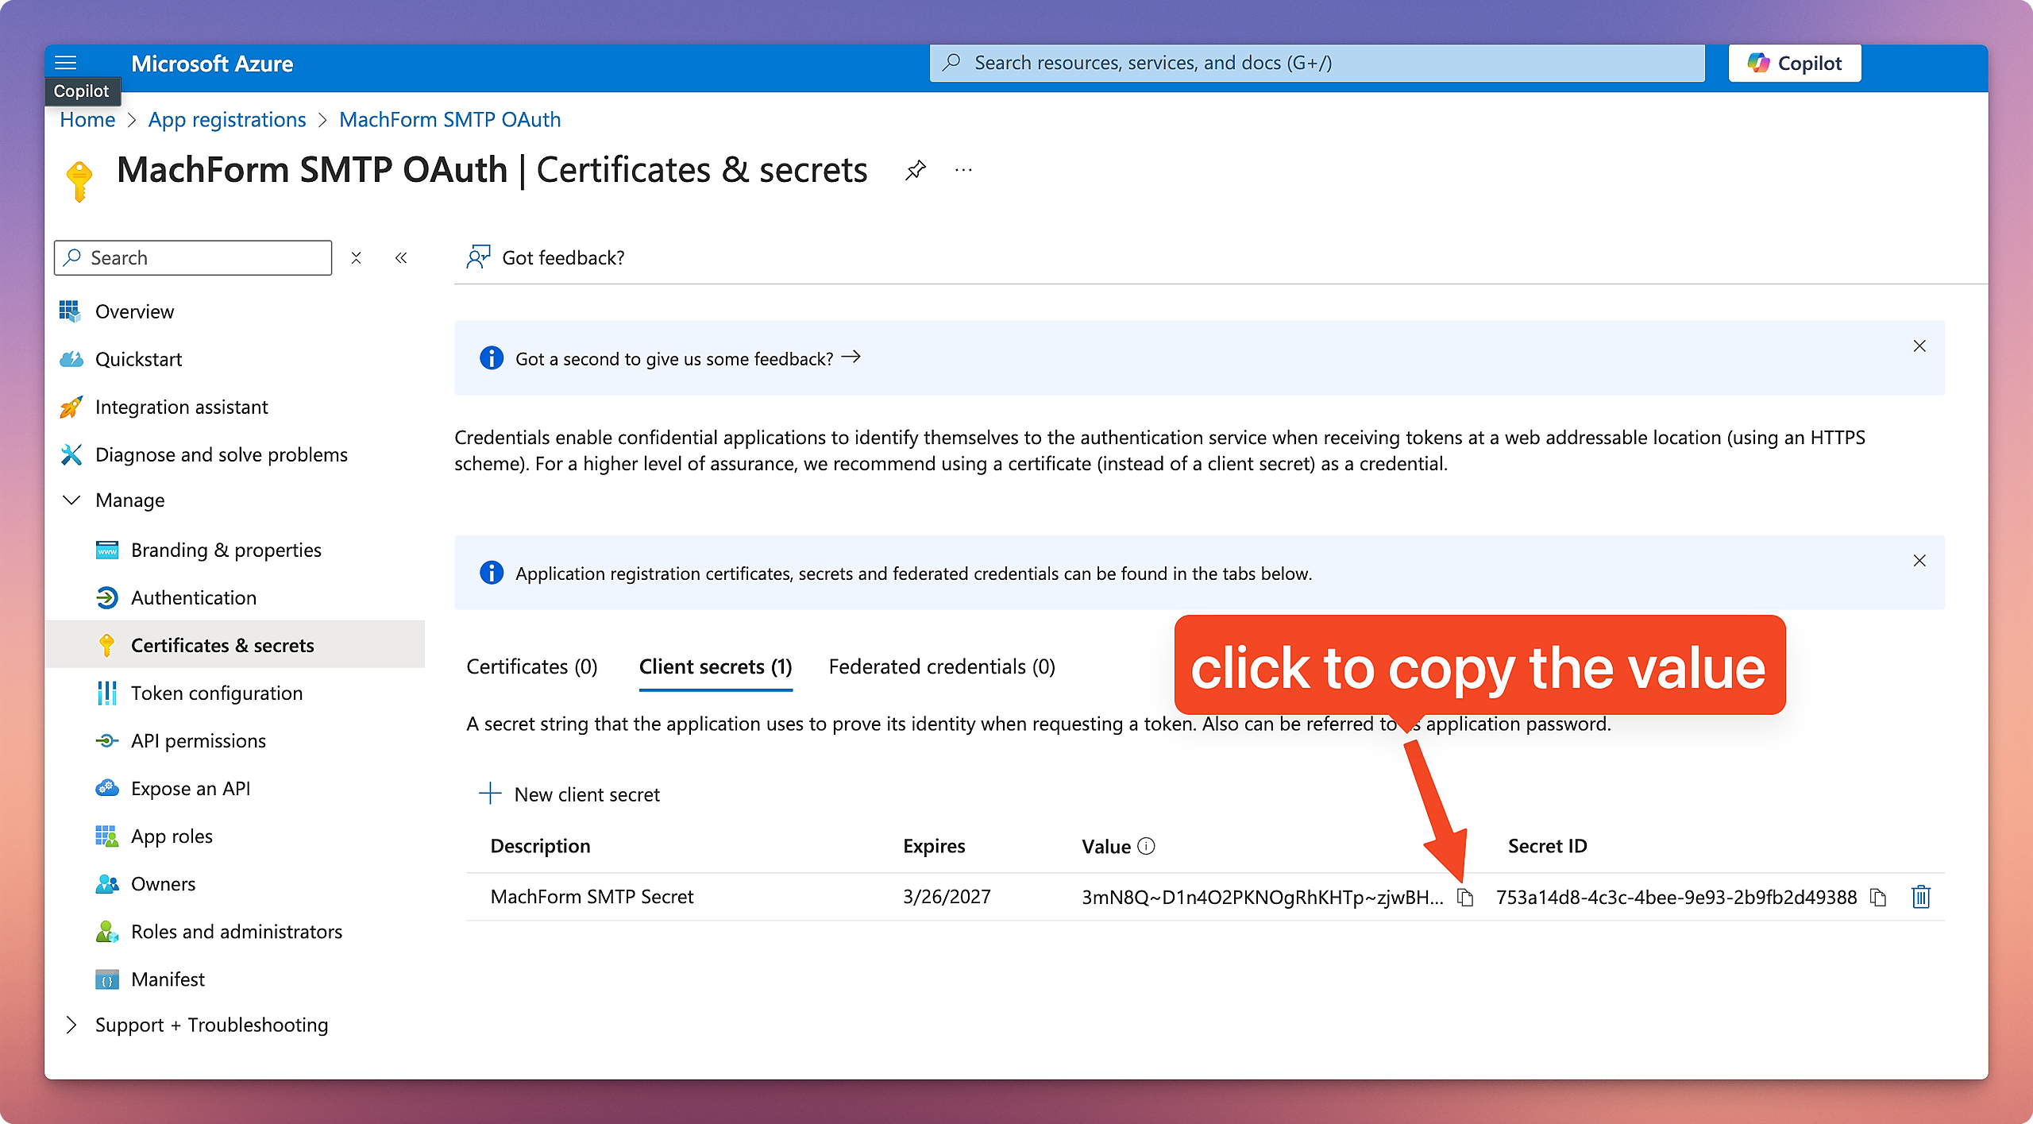The image size is (2033, 1124).
Task: Dismiss the feedback banner
Action: point(1919,346)
